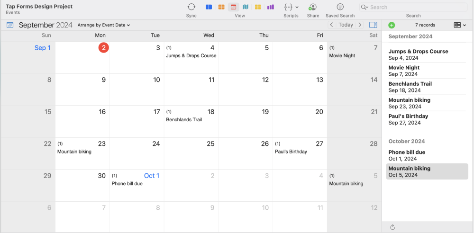Select Jumps & Drops Course in the records list
The width and height of the screenshot is (474, 233).
(427, 54)
